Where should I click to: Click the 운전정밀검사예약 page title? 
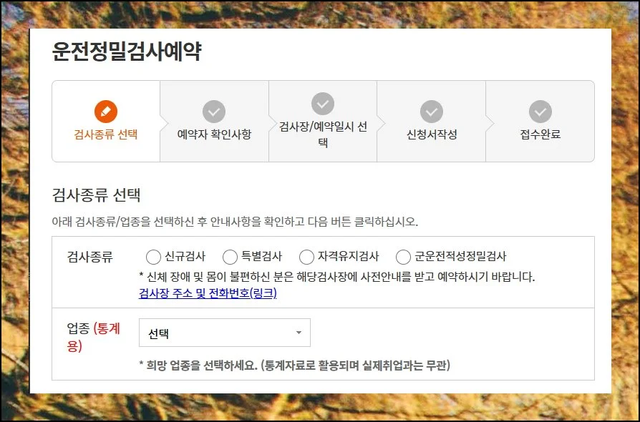[x=127, y=49]
